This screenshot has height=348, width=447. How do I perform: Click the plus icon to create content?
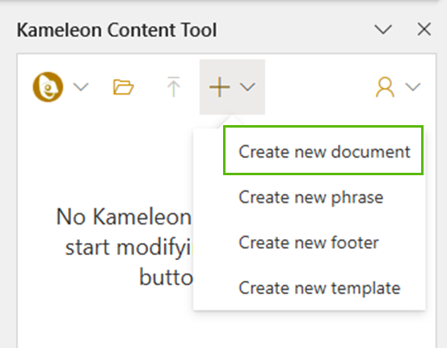point(220,87)
